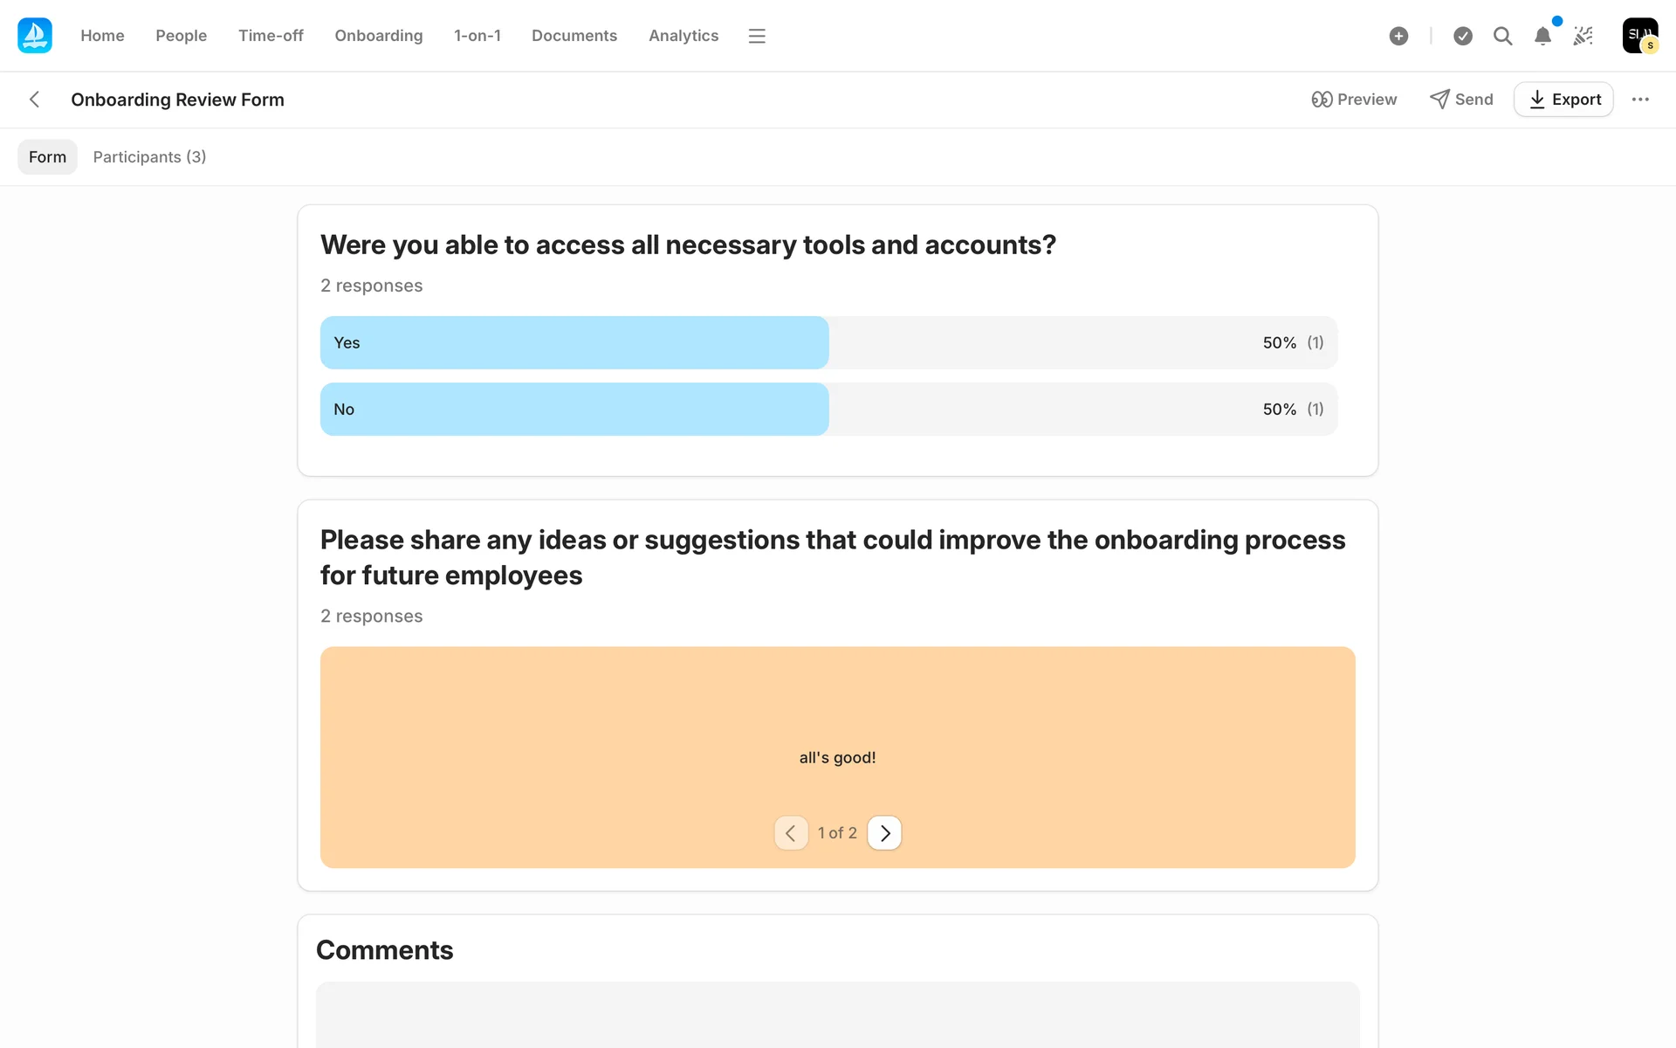The image size is (1676, 1048).
Task: Open the Analytics menu item
Action: [x=683, y=36]
